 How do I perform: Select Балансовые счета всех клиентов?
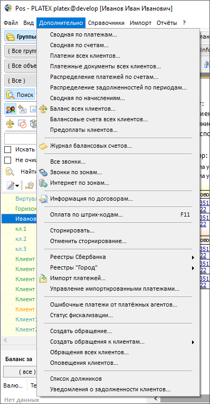[118, 120]
